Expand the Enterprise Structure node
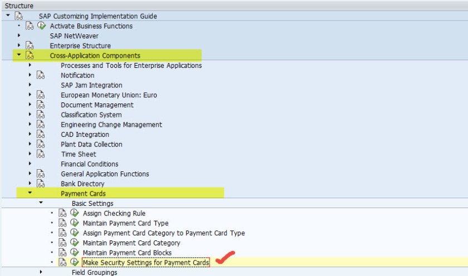The width and height of the screenshot is (468, 276). click(19, 45)
